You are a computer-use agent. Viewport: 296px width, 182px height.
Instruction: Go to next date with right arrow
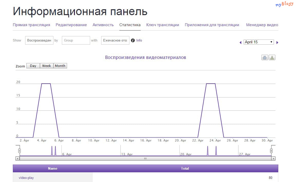pos(277,43)
